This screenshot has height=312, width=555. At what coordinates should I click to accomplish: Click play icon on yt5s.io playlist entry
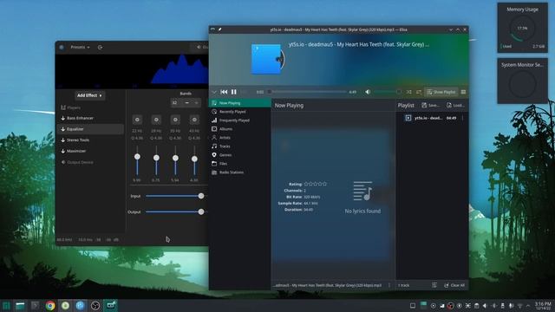[408, 118]
